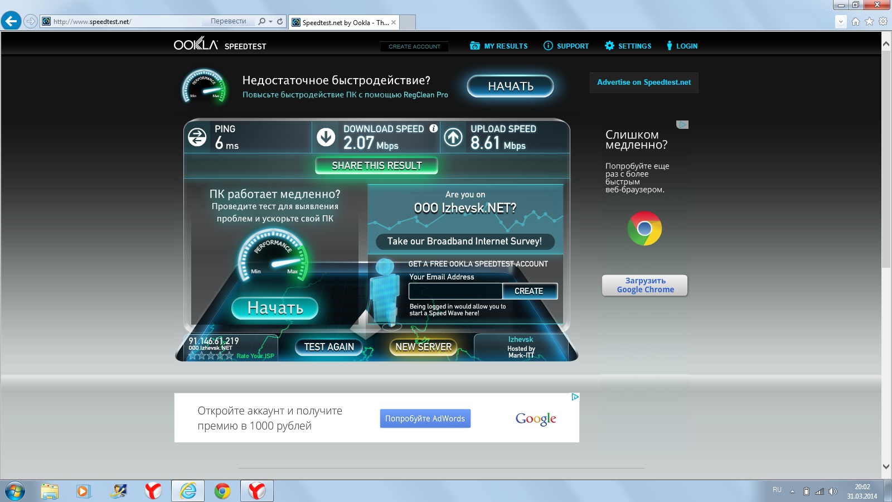Click the upload speed arrow icon

(x=453, y=137)
